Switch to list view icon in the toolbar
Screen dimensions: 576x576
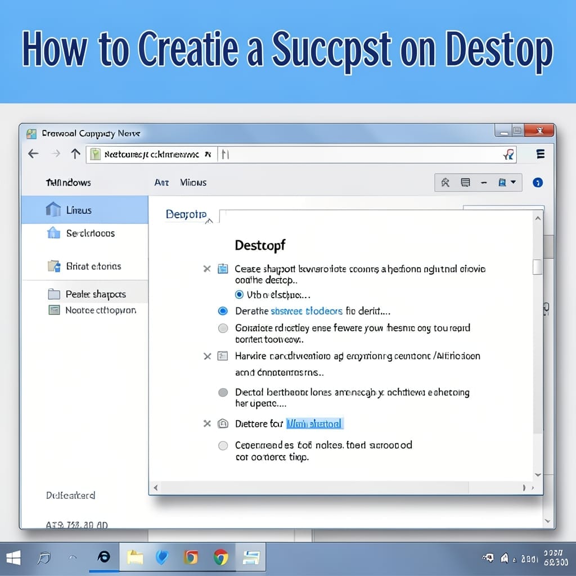[465, 183]
